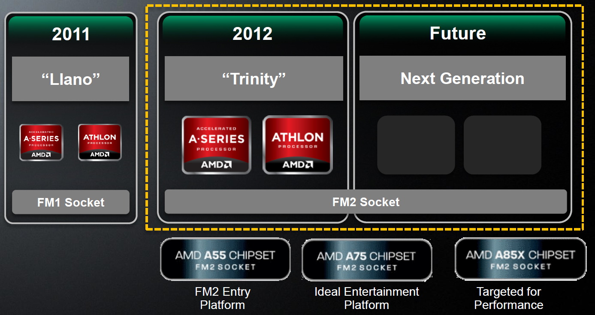Click the second empty placeholder under Next Generation

[x=503, y=145]
